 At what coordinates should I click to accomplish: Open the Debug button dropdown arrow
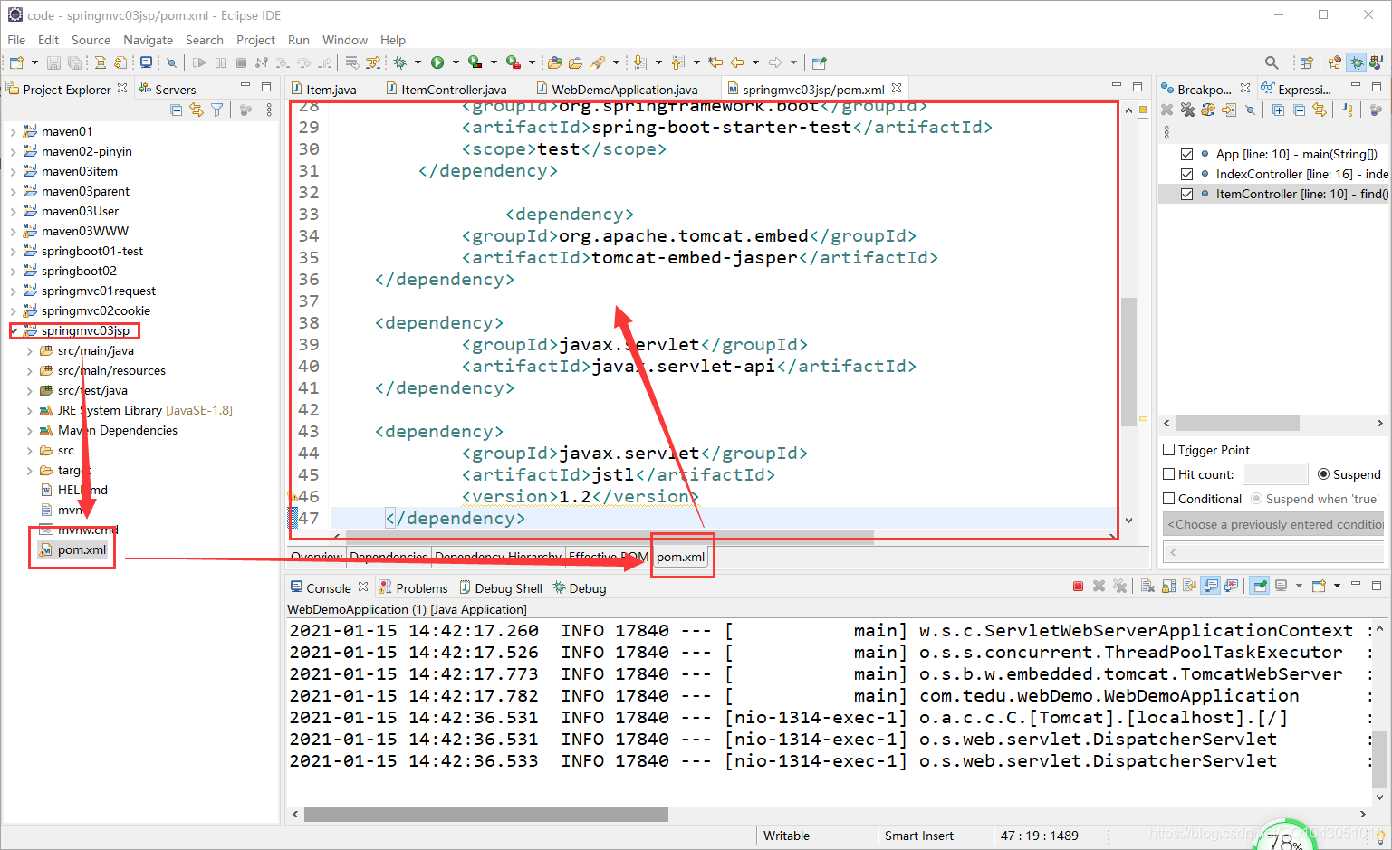tap(418, 62)
